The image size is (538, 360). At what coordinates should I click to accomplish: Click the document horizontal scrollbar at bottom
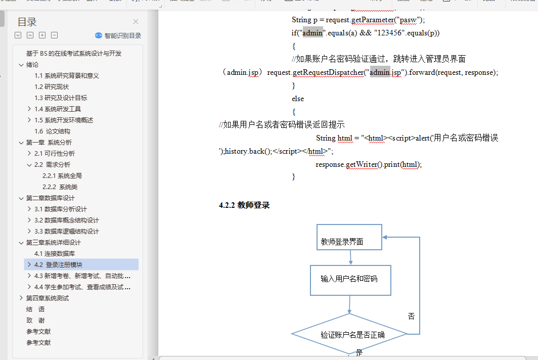point(342,358)
